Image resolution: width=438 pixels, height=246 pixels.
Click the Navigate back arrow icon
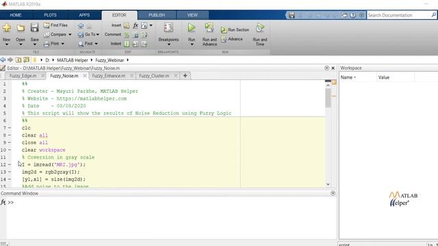[x=81, y=26]
